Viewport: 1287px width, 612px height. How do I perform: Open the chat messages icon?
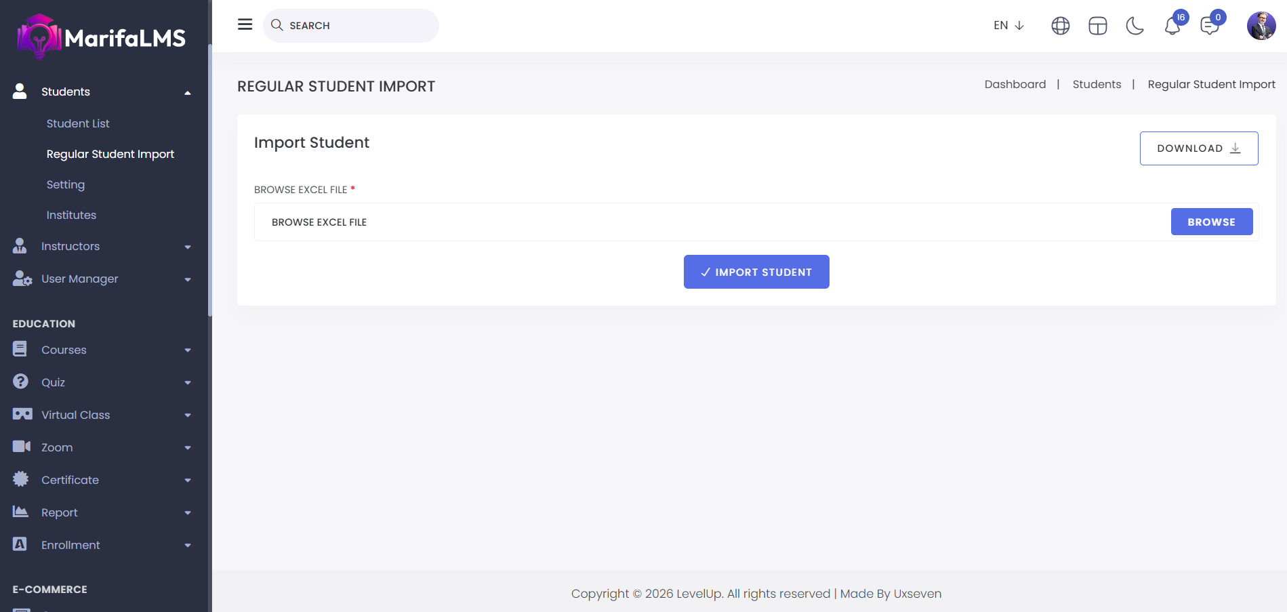pyautogui.click(x=1209, y=26)
